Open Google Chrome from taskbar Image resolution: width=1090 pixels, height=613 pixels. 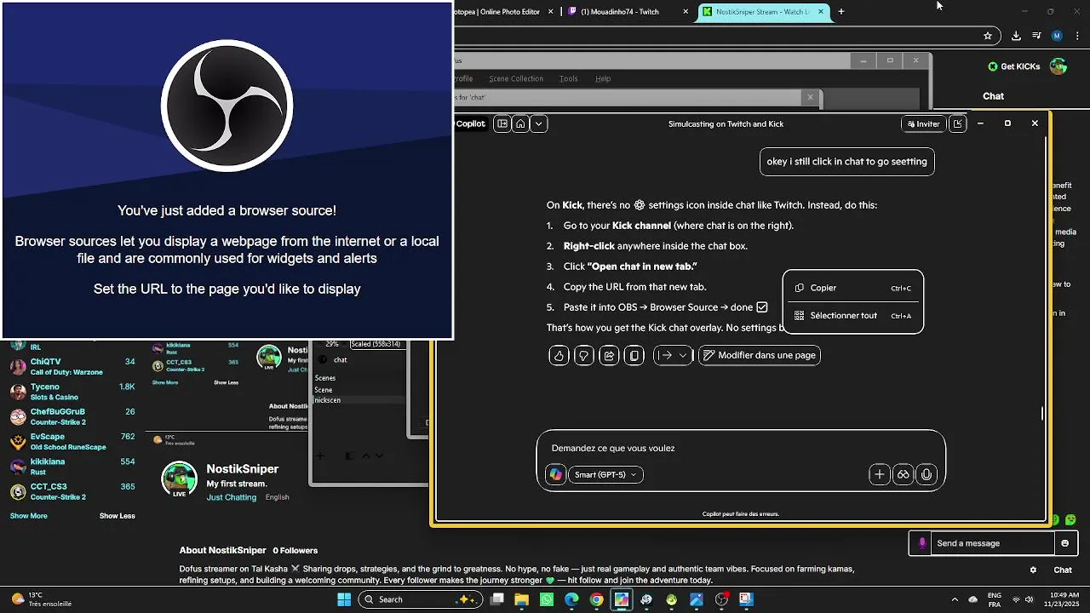point(597,599)
